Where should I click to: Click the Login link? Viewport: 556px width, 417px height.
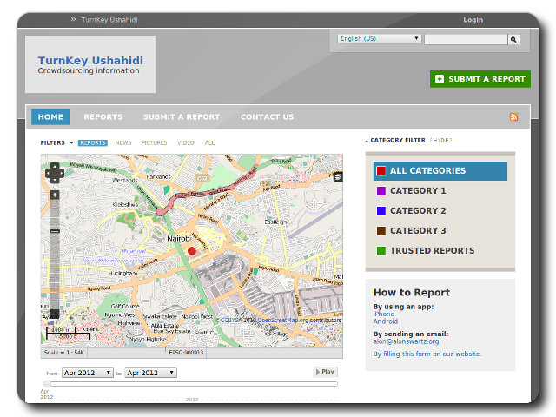point(473,20)
